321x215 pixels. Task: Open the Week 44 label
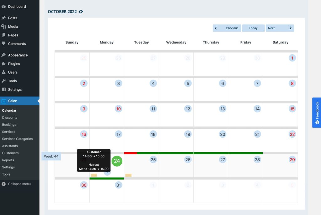51,156
